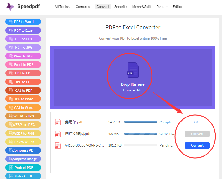Open the Protect PDF tool

tap(23, 168)
